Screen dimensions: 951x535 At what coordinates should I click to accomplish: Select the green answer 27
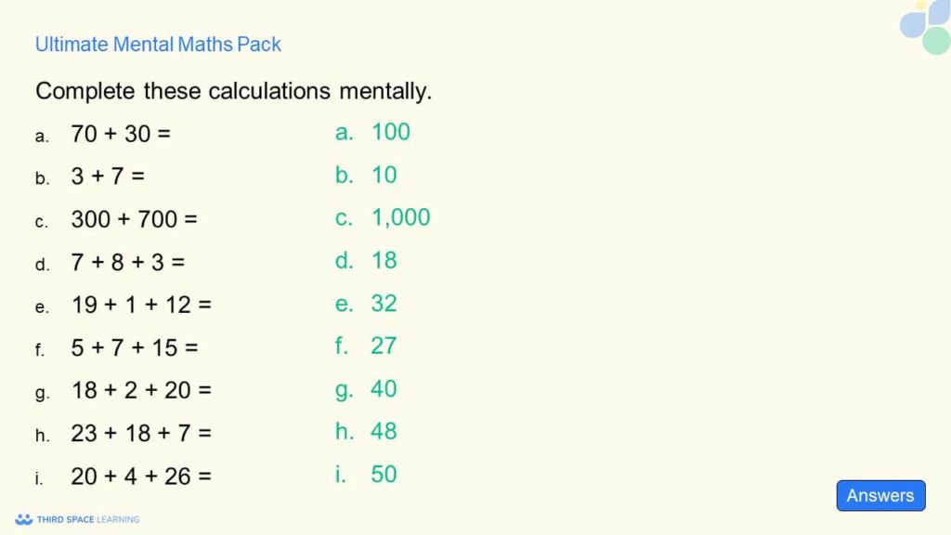pyautogui.click(x=384, y=346)
